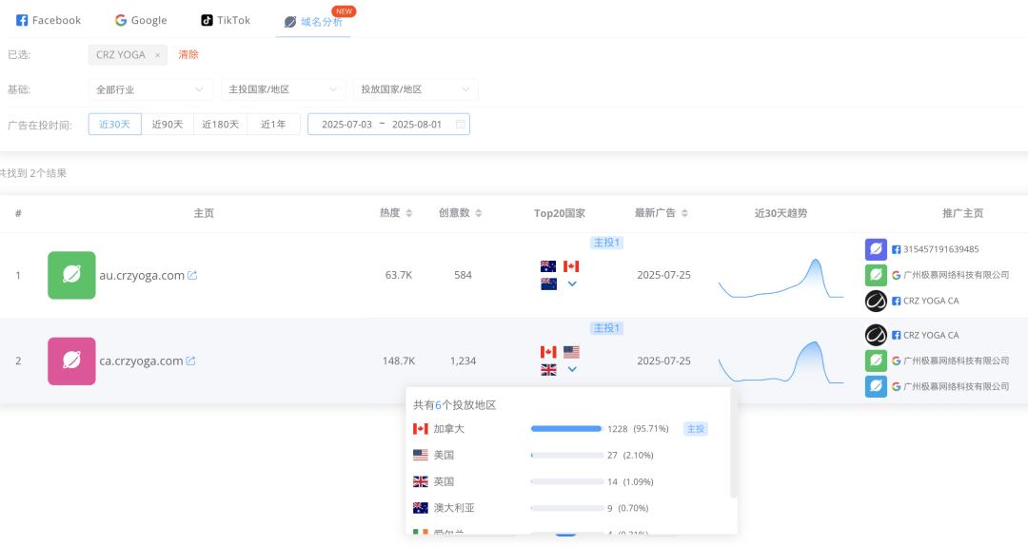Click the 加拿大 95.71% progress bar

click(x=566, y=429)
